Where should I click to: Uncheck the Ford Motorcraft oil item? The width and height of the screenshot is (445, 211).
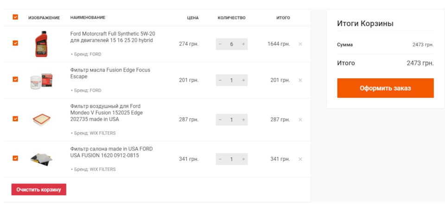tap(15, 43)
